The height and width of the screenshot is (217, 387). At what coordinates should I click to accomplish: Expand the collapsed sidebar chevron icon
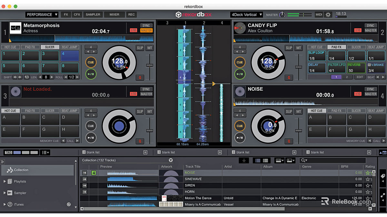point(2,162)
